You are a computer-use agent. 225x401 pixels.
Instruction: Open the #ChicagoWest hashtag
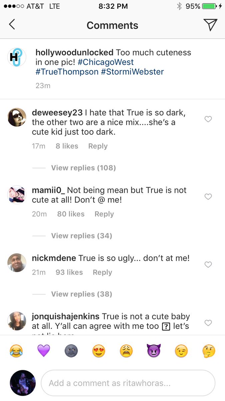coord(106,62)
